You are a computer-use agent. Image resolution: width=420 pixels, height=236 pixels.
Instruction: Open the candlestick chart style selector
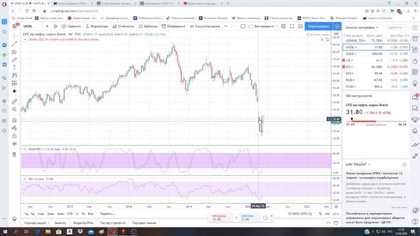click(55, 26)
